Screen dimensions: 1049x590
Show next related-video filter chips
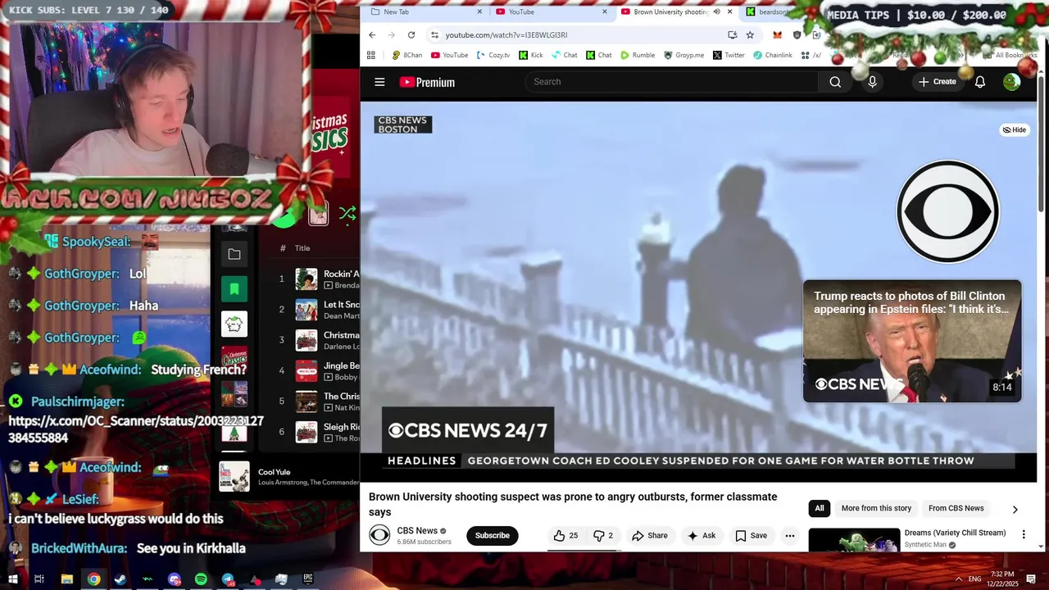(1015, 509)
